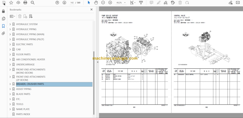Screen dimensions: 243x118
Task: Open the NAME PLATE bookmark
Action: (x=23, y=109)
